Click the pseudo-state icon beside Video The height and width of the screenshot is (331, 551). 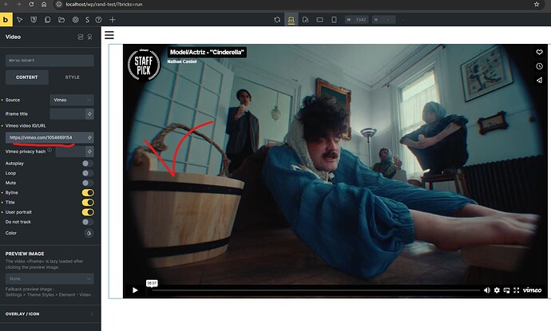pyautogui.click(x=90, y=37)
